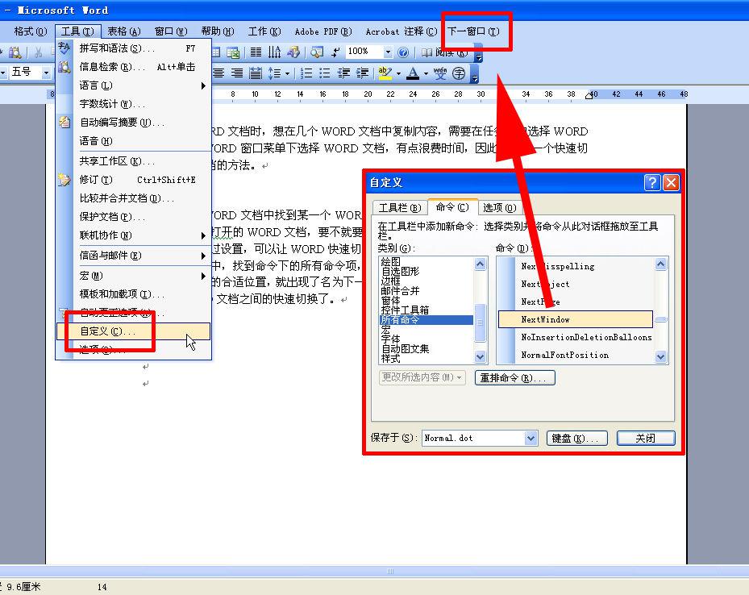Viewport: 749px width, 595px height.
Task: Click the 重排命令(R)... button
Action: [515, 378]
